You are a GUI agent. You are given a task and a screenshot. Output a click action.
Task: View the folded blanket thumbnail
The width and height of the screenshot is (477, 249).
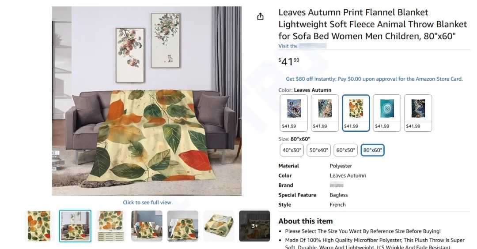[219, 226]
